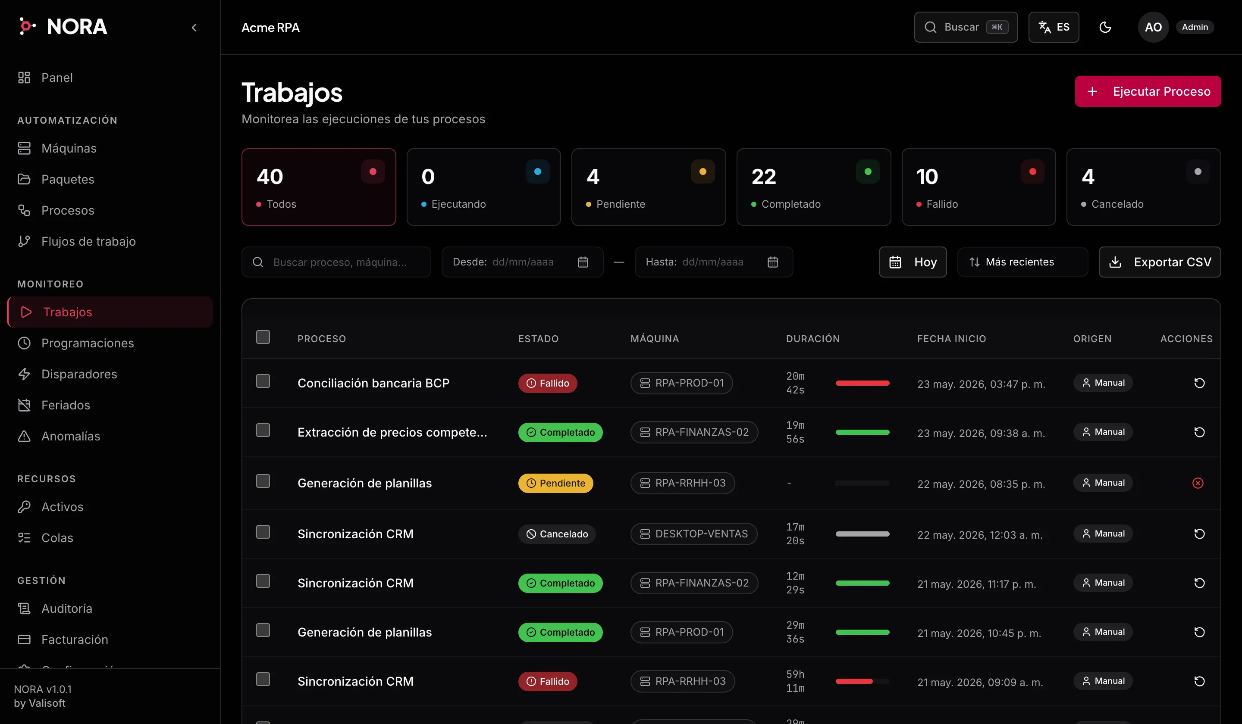The image size is (1242, 724).
Task: Open Facturación settings
Action: click(110, 639)
